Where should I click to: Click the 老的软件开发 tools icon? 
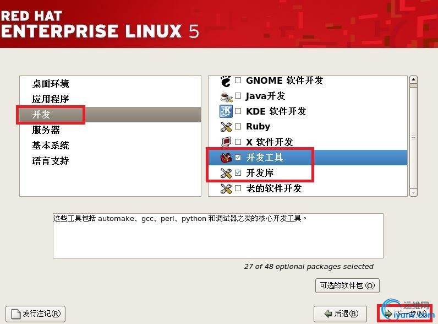[226, 188]
